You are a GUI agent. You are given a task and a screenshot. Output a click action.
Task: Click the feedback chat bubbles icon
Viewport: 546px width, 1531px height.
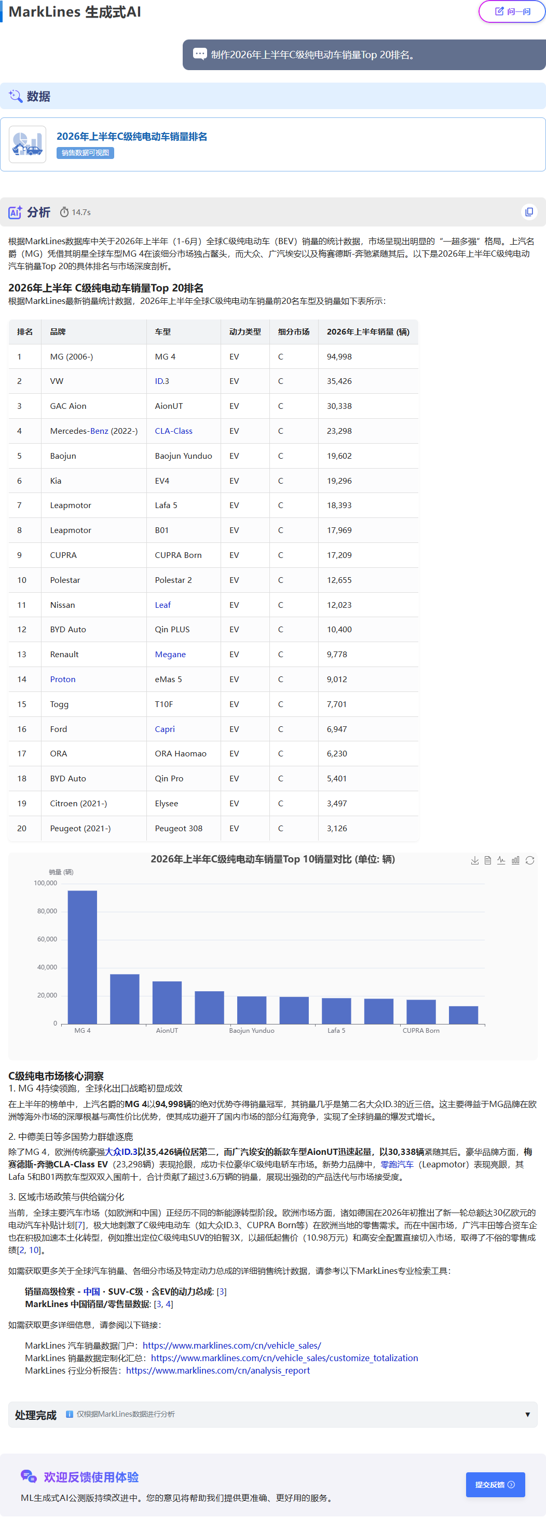pyautogui.click(x=29, y=1476)
